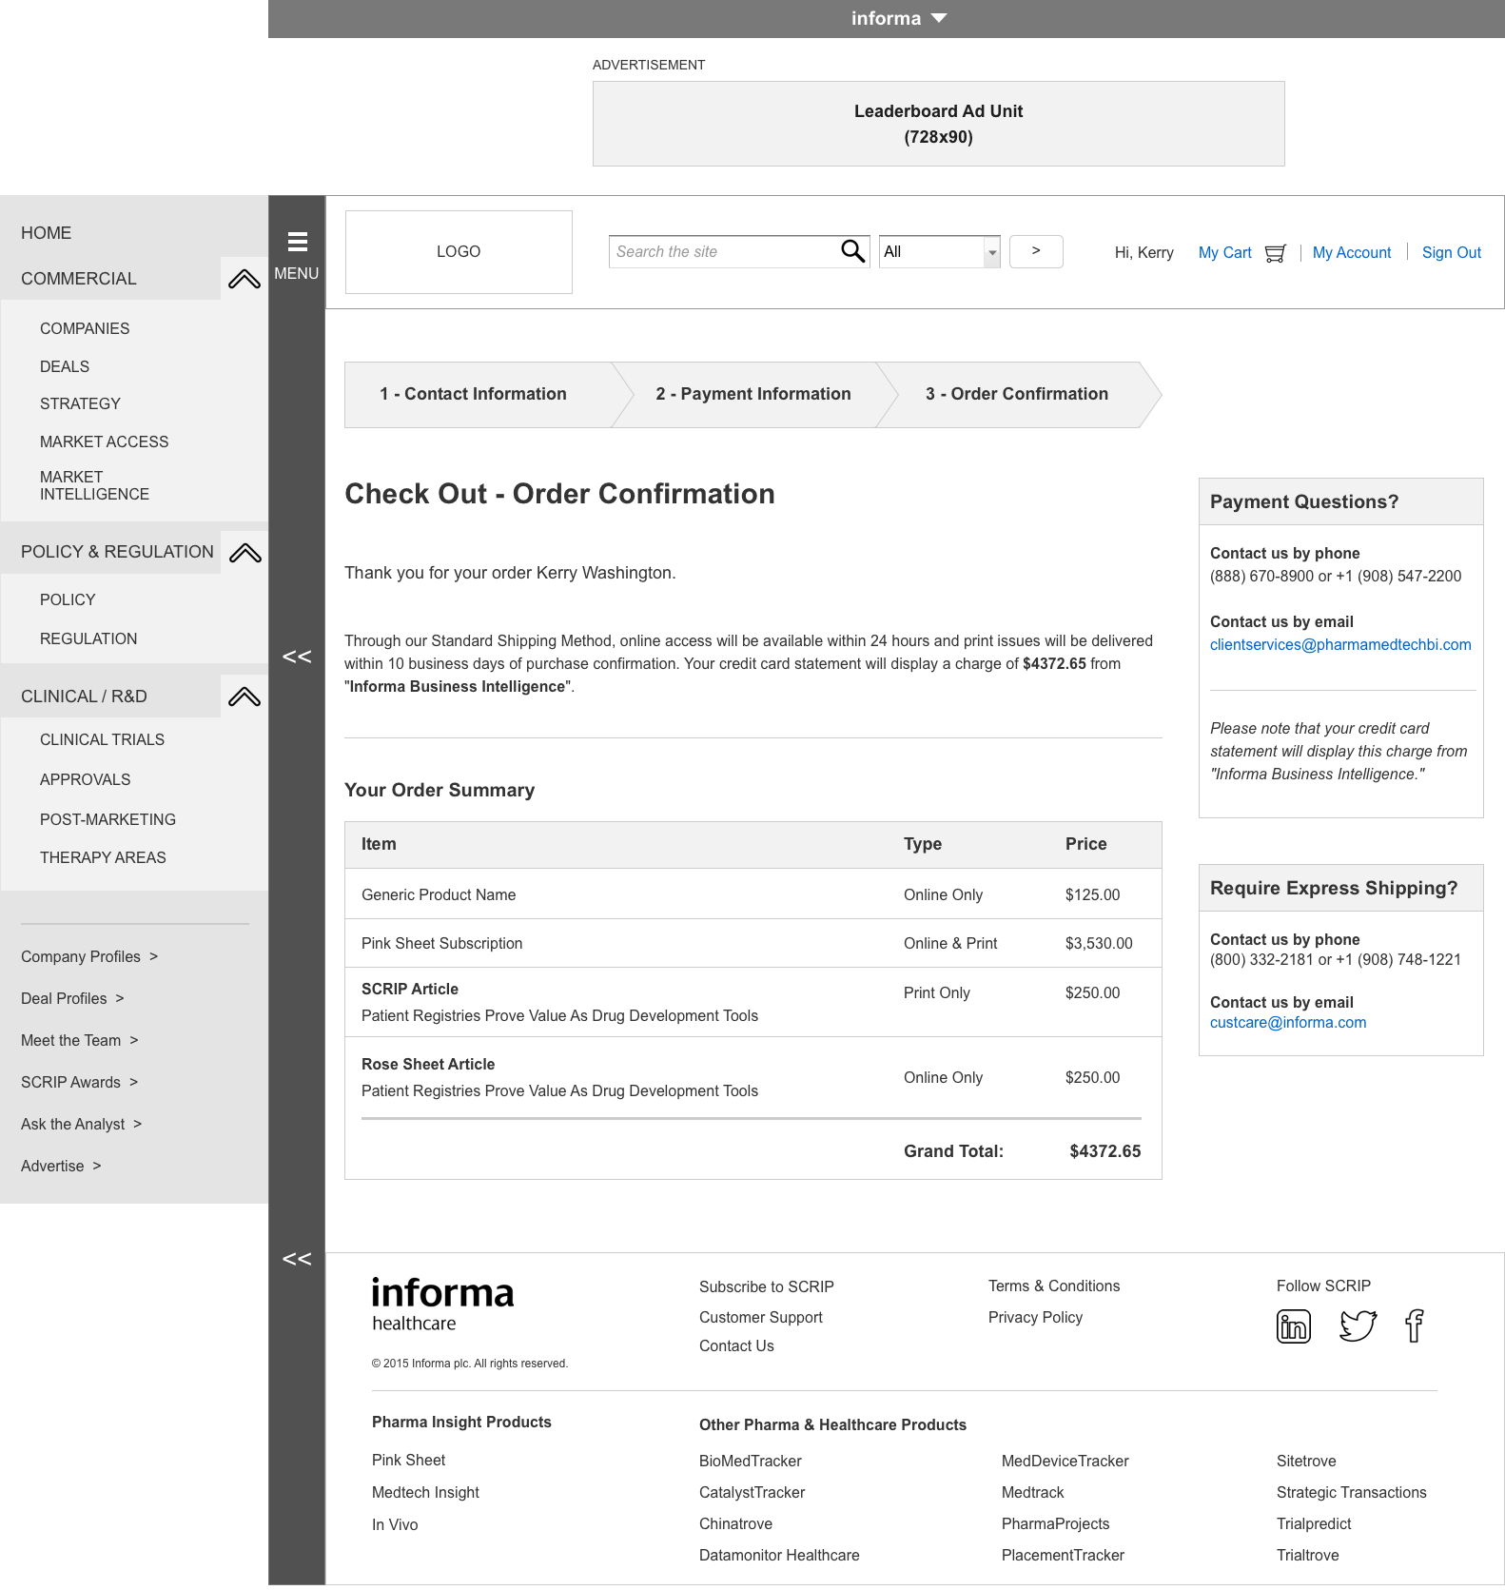The height and width of the screenshot is (1590, 1505).
Task: Email custcare@informa.com
Action: pos(1288,1023)
